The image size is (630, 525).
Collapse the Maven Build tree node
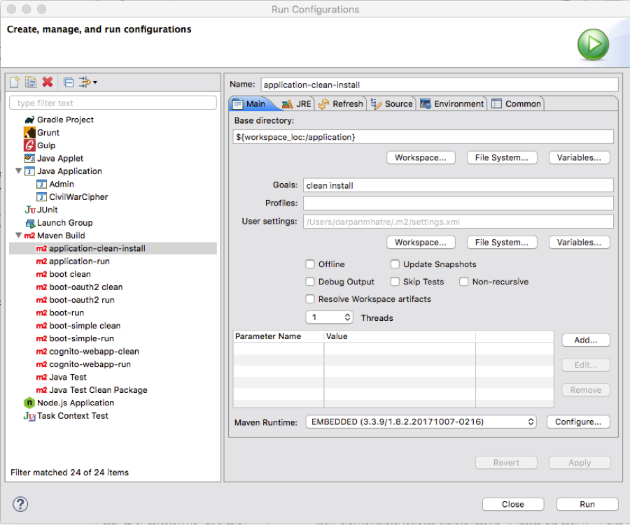(x=18, y=235)
